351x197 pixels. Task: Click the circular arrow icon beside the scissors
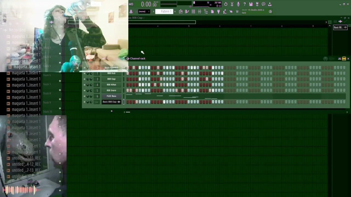click(x=226, y=4)
